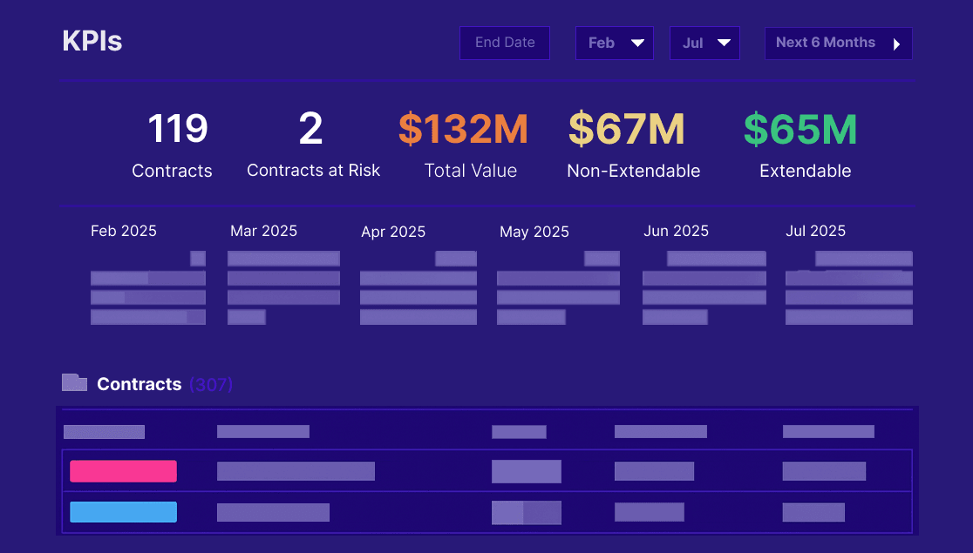Click the Next 6 Months arrow icon
Image resolution: width=973 pixels, height=553 pixels.
coord(897,43)
